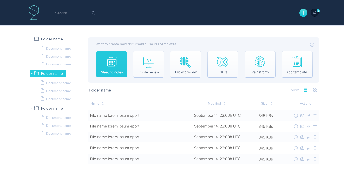Screen dimensions: 344x187
Task: Click the Folder name heading above table
Action: [100, 90]
